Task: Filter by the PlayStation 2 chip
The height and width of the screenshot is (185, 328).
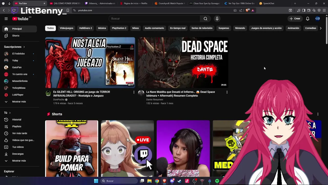Action: click(x=119, y=28)
